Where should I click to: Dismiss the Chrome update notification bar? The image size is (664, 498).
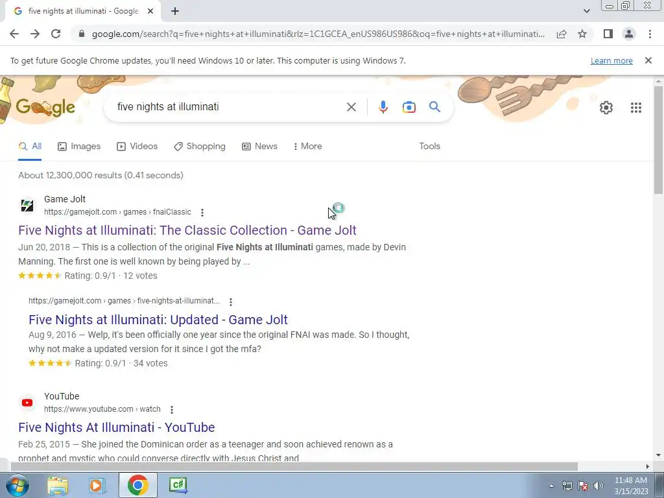click(648, 60)
